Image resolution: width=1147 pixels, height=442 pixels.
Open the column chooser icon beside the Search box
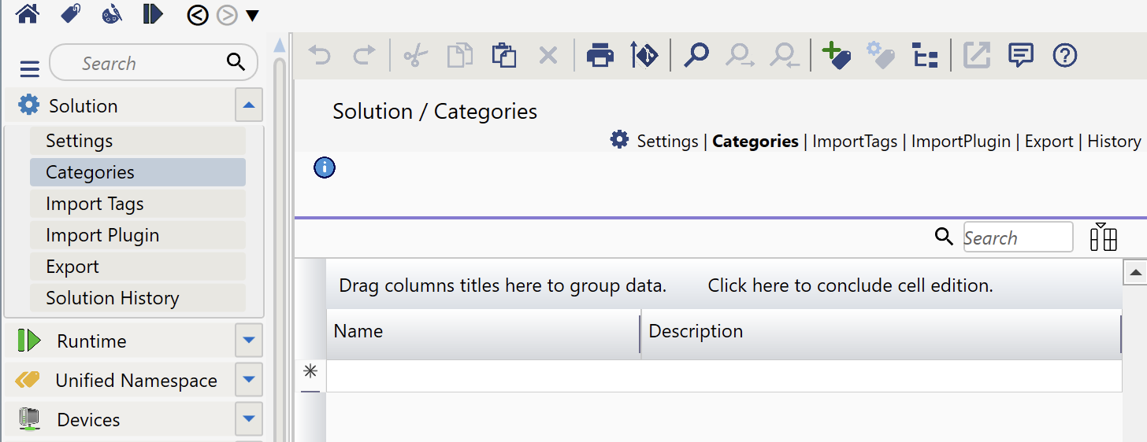coord(1104,237)
